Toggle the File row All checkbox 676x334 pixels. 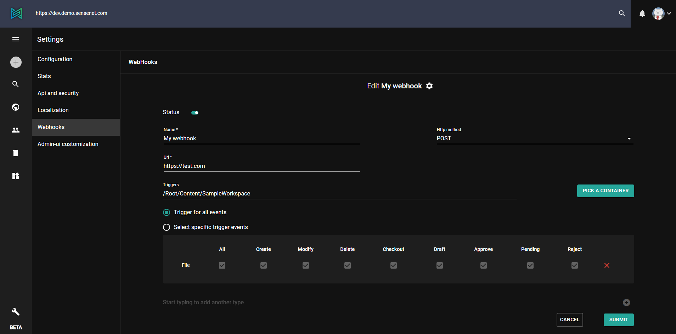(222, 265)
